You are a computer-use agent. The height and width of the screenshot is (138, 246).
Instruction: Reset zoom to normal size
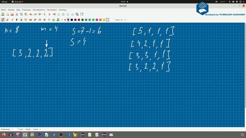click(73, 14)
